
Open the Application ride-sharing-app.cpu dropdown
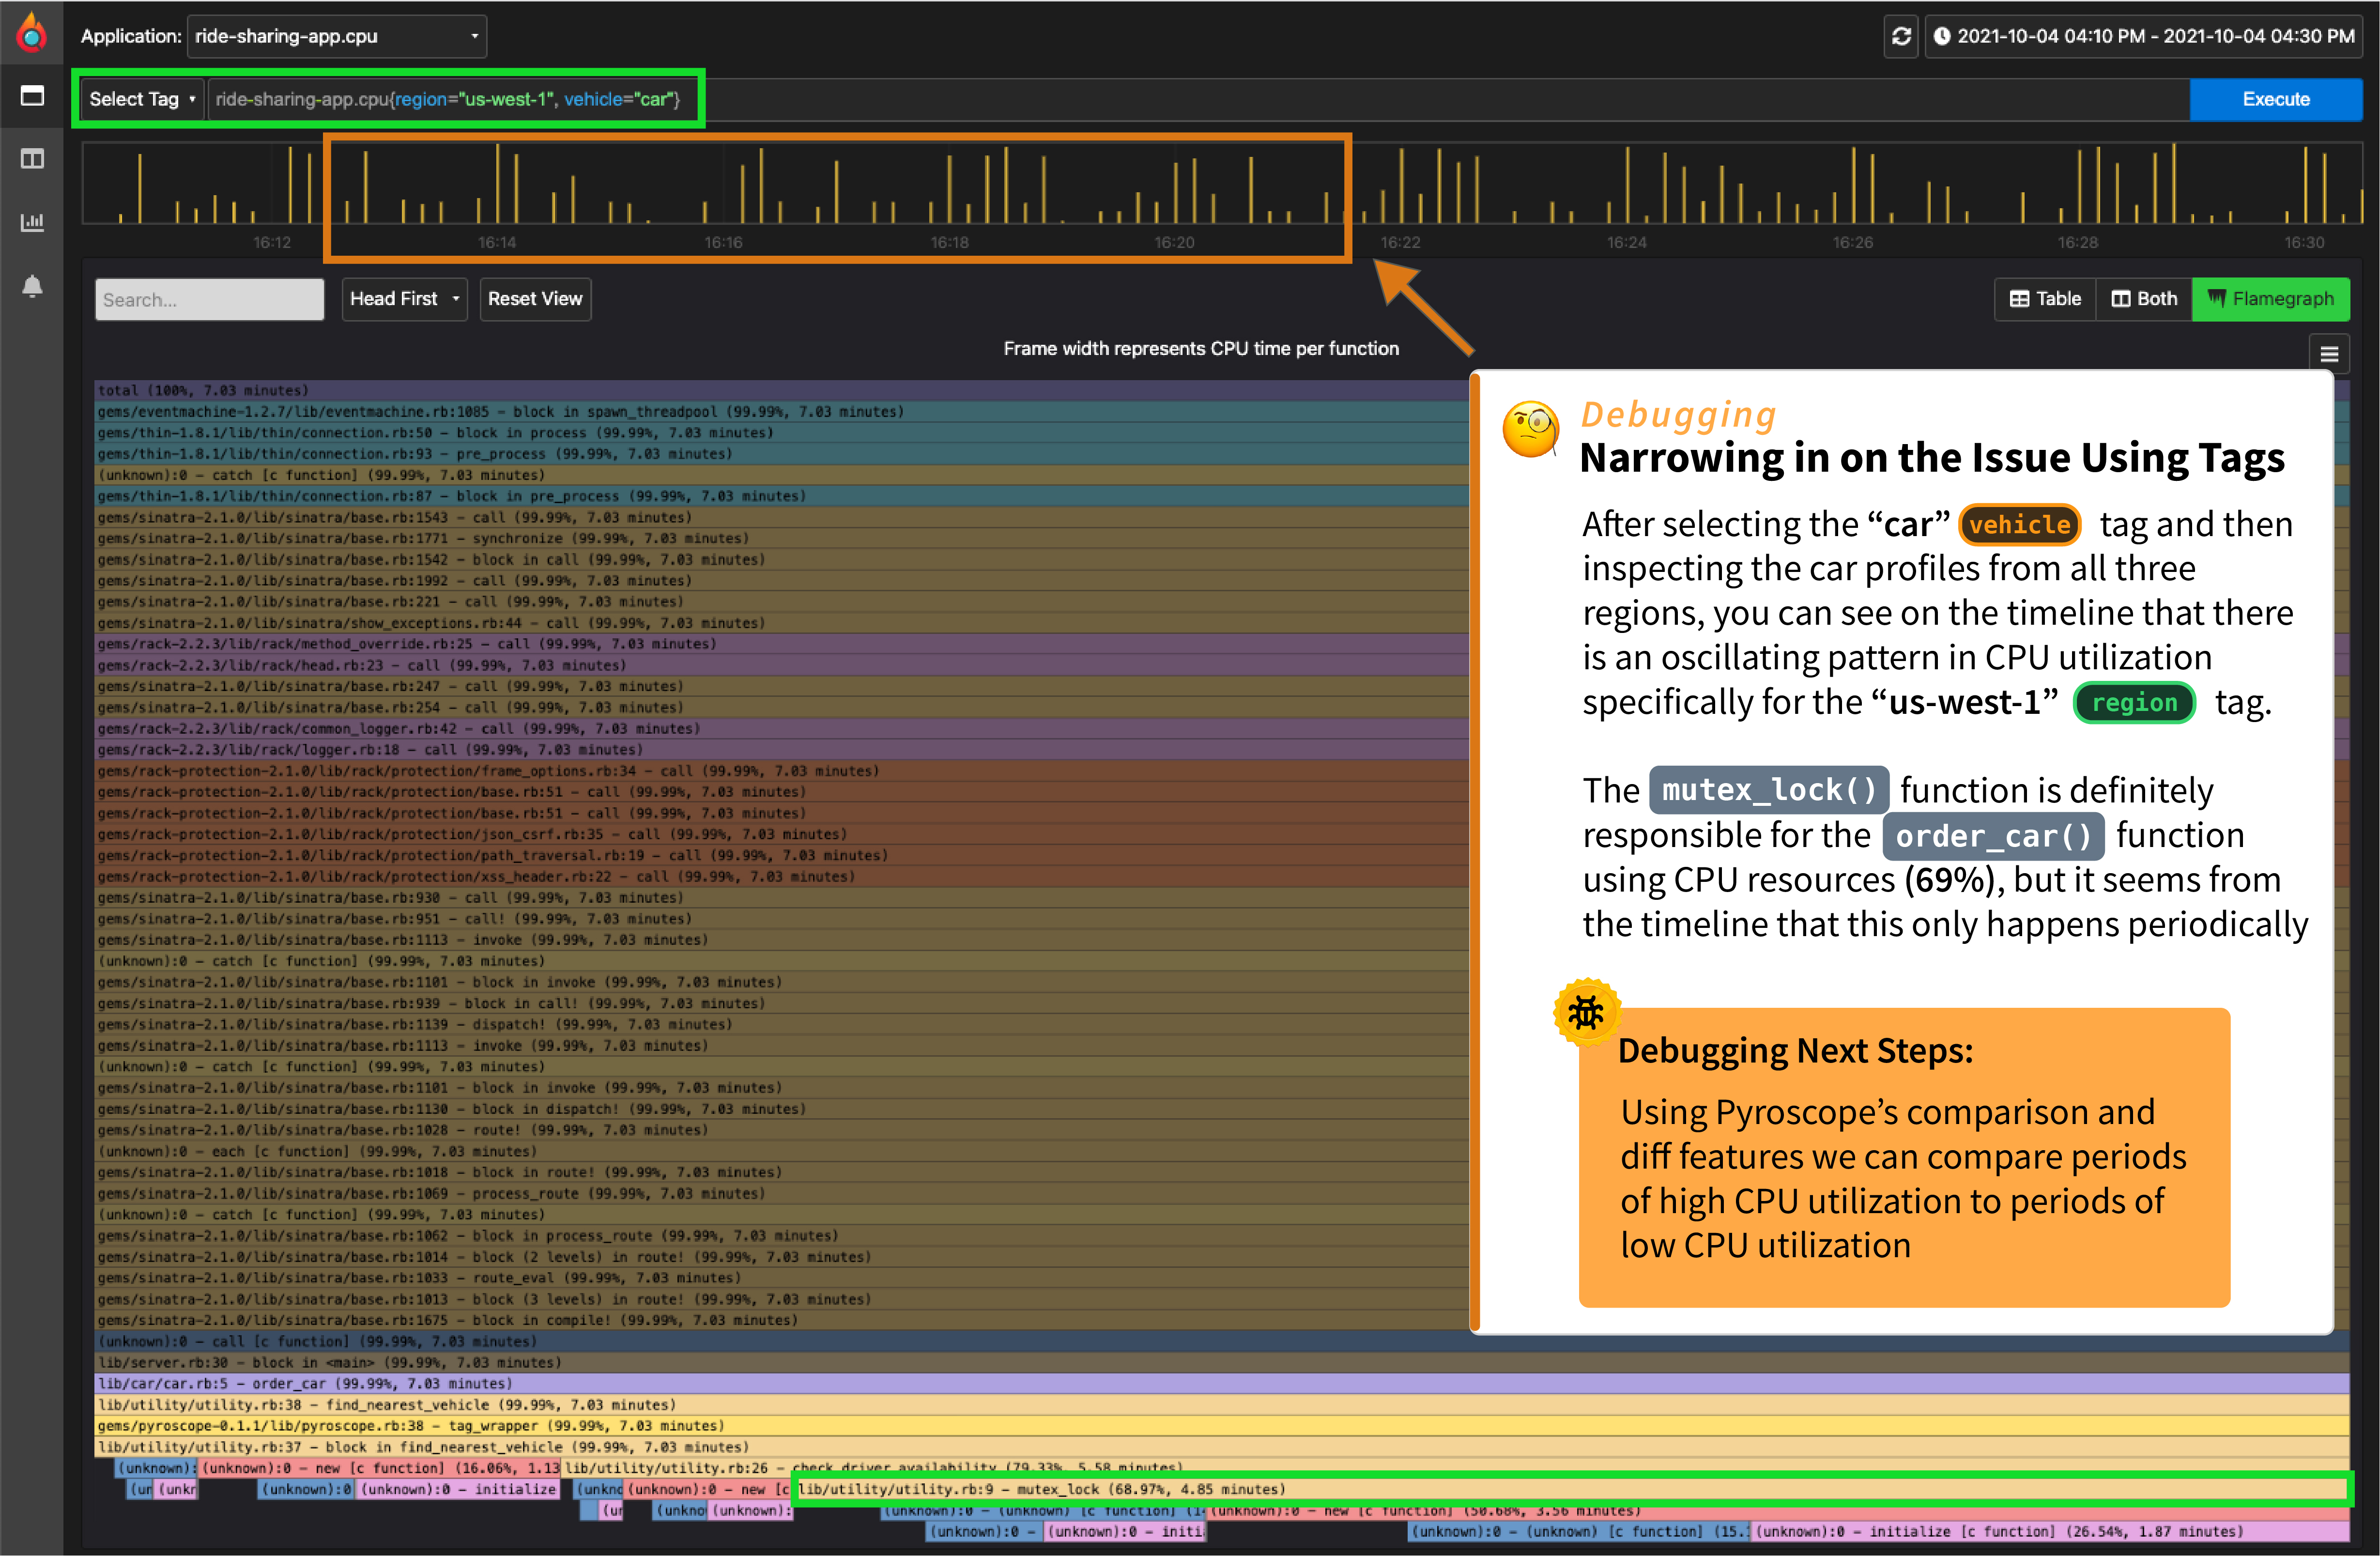click(x=336, y=36)
